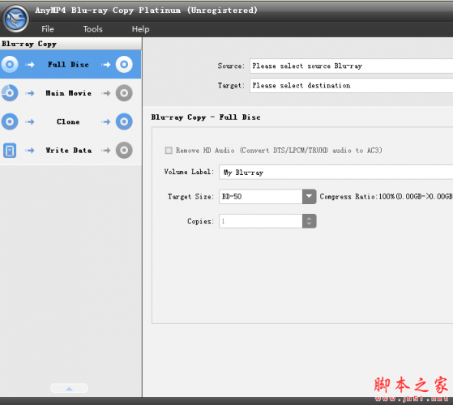Viewport: 453px width, 405px height.
Task: Click the data file icon beside Write Data
Action: 10,151
